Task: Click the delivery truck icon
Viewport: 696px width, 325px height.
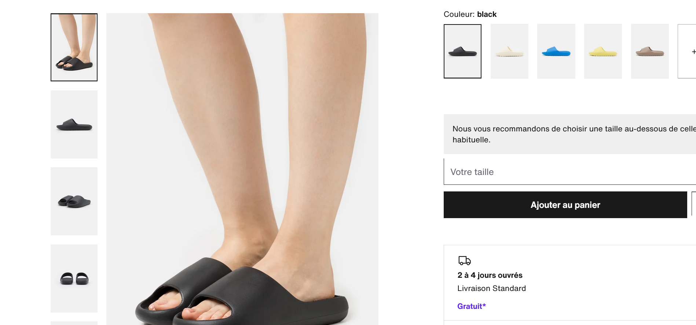Action: point(464,261)
